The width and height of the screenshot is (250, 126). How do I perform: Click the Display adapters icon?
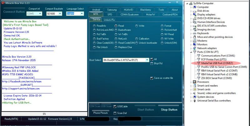pos(194,14)
